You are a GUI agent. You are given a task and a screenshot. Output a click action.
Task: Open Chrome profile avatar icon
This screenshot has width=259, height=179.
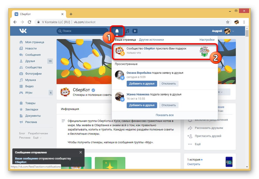pyautogui.click(x=236, y=22)
